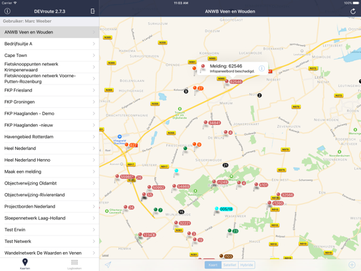
Task: Tap chevron on Voorne-Putten-Rozenburg row
Action: click(x=94, y=79)
